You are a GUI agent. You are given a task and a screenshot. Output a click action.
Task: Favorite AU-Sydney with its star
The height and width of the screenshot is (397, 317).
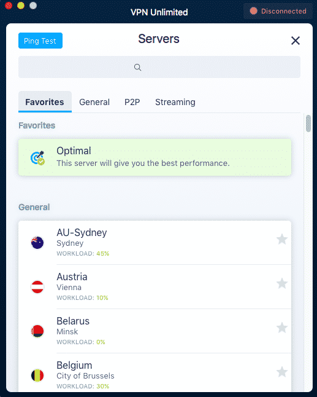point(281,239)
